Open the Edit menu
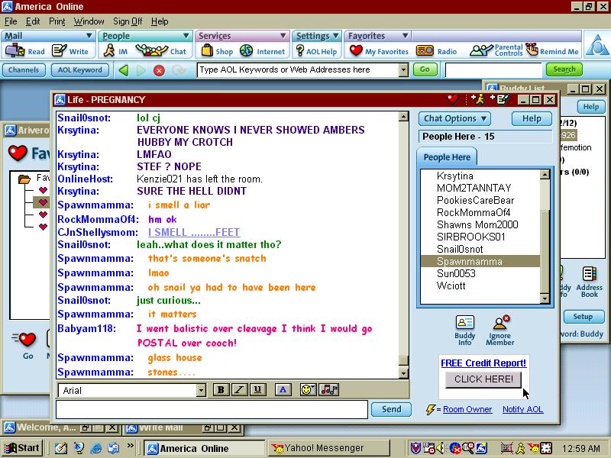The image size is (611, 458). (x=33, y=21)
